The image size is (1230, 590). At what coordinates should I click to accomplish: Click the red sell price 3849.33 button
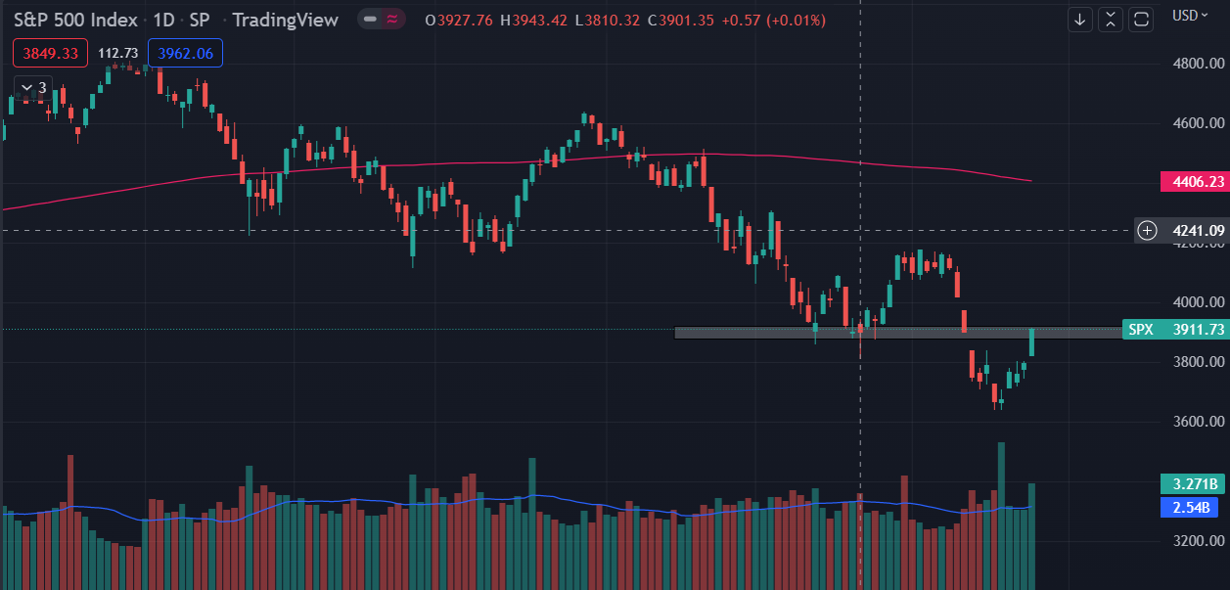pyautogui.click(x=50, y=53)
